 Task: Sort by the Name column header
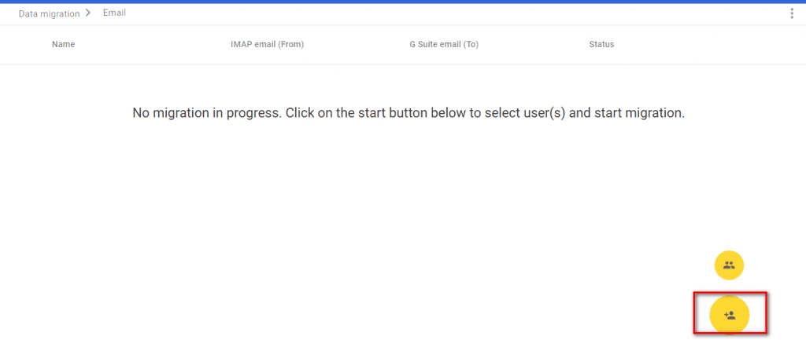(x=63, y=45)
